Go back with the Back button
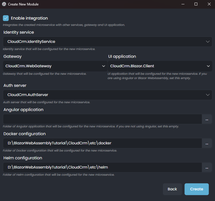The height and width of the screenshot is (201, 215). pos(172,189)
